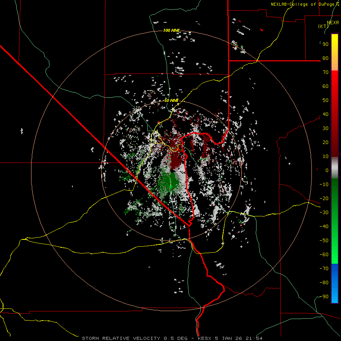The height and width of the screenshot is (341, 341).
Task: Click the KESX radar site identifier
Action: [205, 338]
